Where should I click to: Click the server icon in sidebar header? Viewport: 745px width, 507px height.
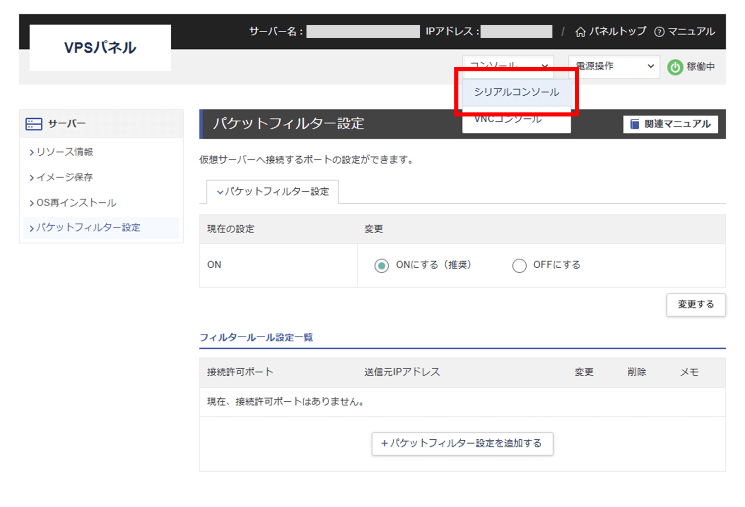pyautogui.click(x=34, y=124)
